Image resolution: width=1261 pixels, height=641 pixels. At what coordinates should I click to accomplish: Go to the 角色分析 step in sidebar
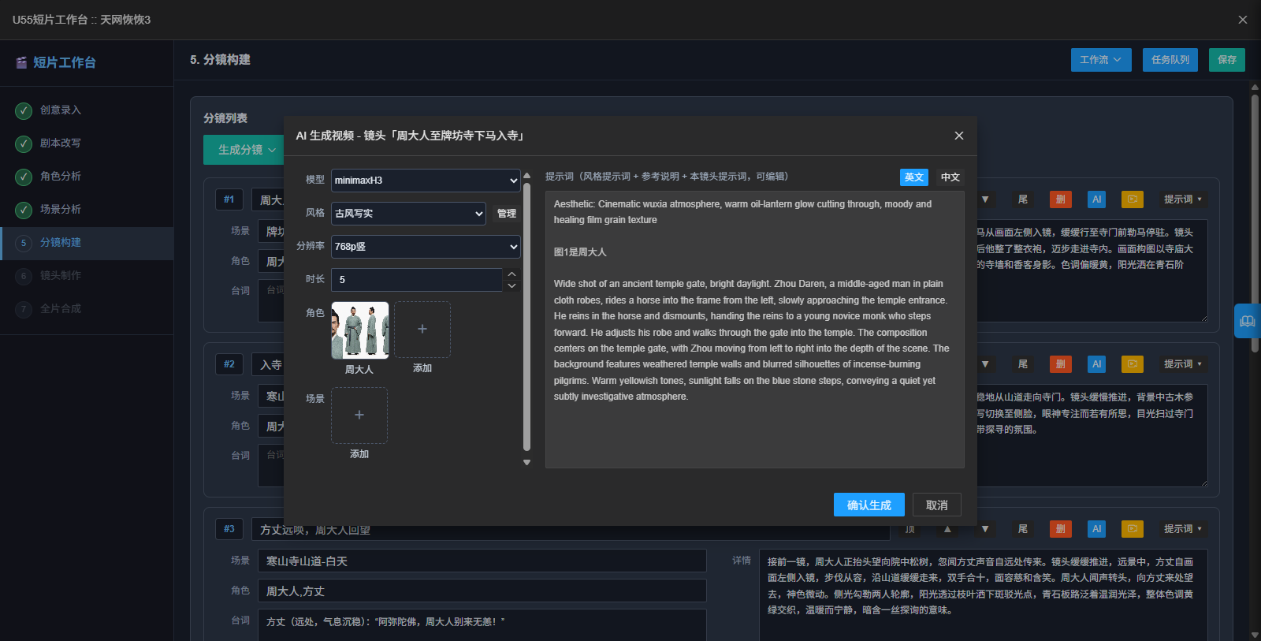point(61,176)
